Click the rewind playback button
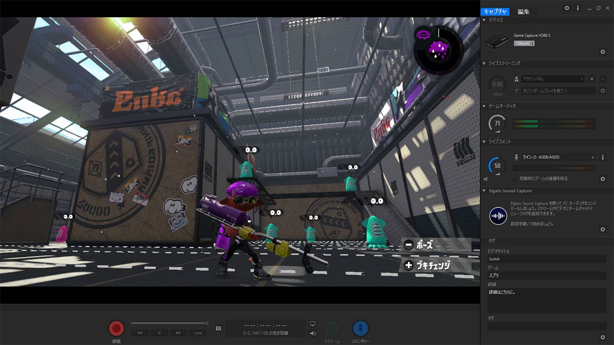 pos(140,333)
